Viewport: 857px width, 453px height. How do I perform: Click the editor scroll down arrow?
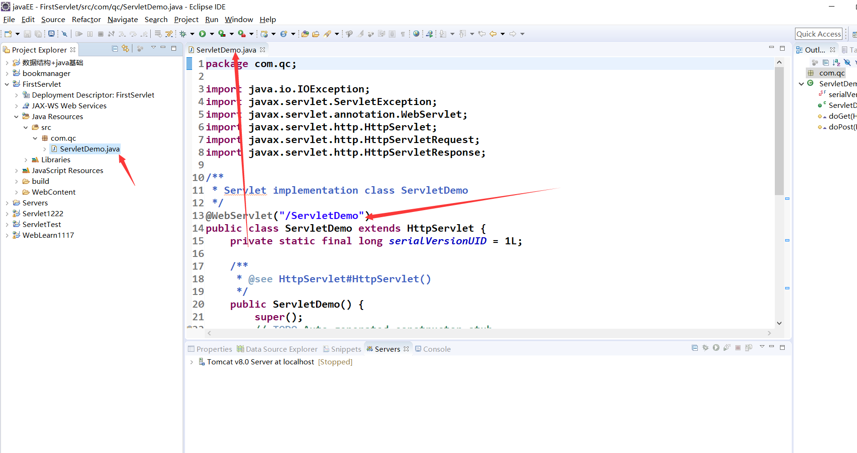(779, 323)
